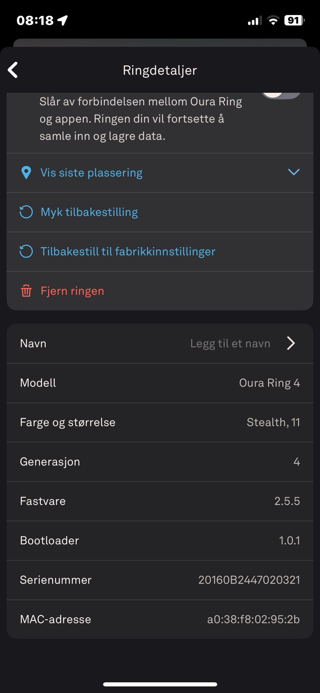Click the factory reset circular arrow icon
The width and height of the screenshot is (320, 693).
point(26,251)
